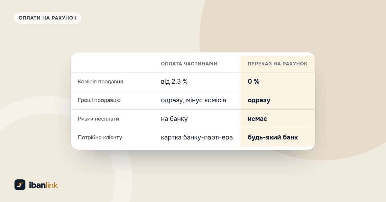Click the 0 % cell
Screen dimensions: 386x202
253,81
